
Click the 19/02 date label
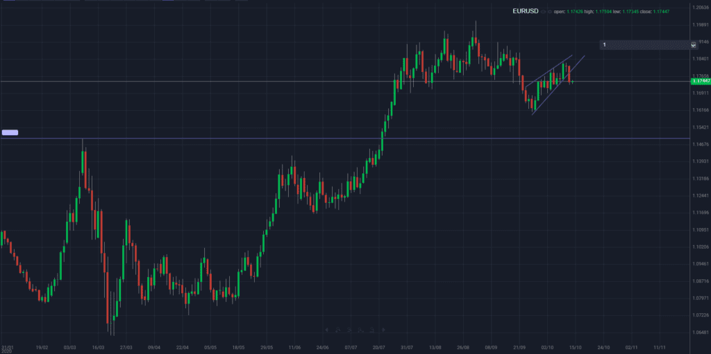(42, 348)
